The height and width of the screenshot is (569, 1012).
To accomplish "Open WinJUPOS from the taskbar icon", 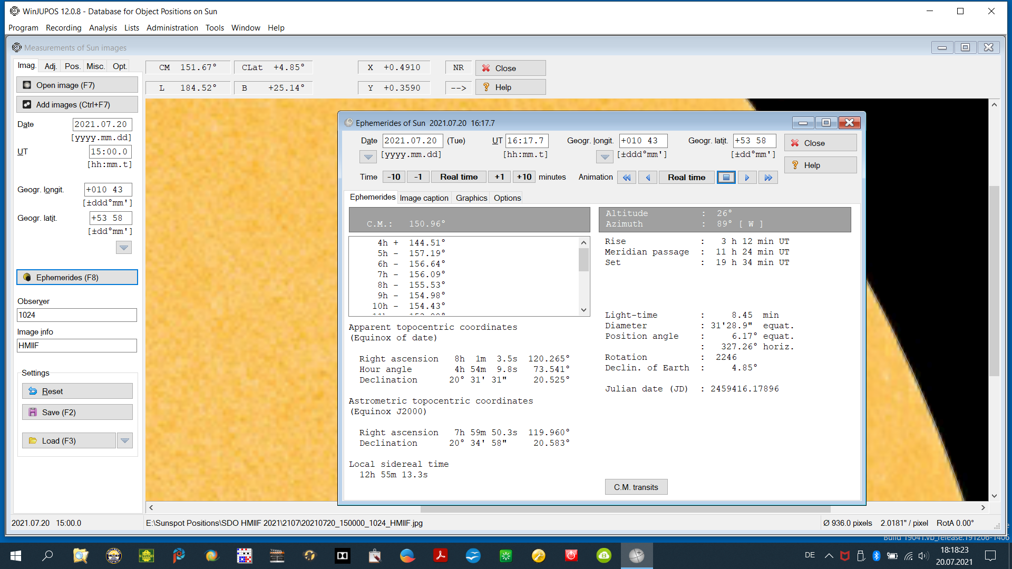I will (x=637, y=555).
